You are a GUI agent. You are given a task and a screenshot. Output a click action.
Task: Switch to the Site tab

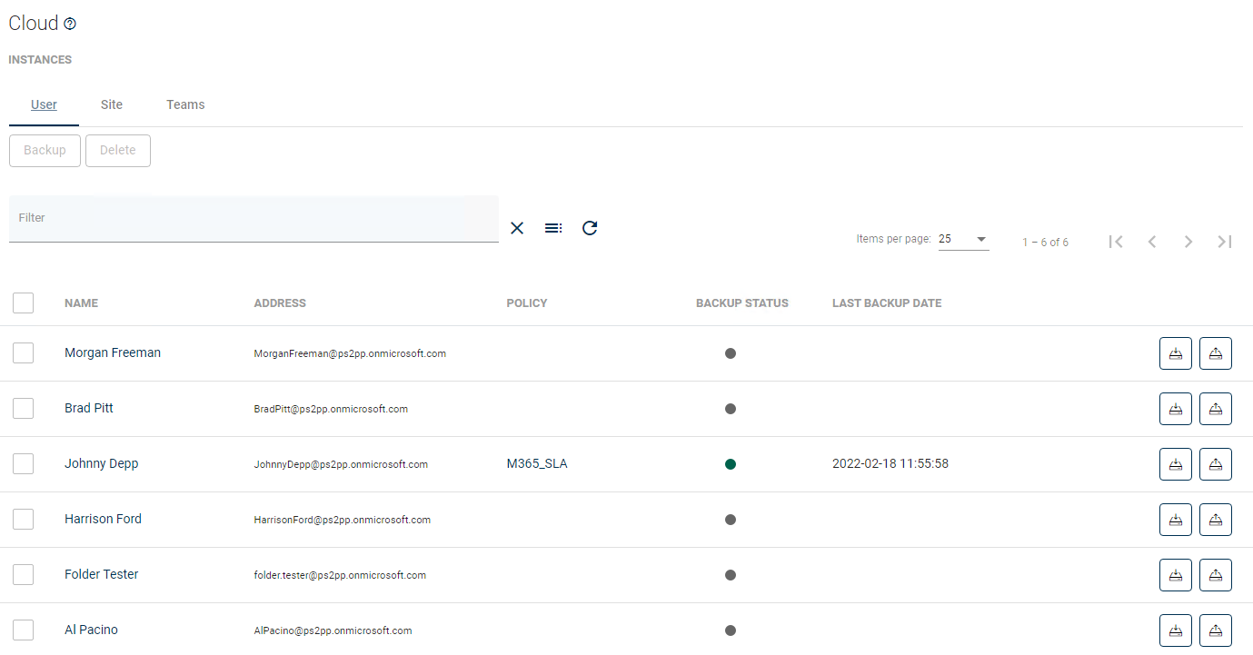112,104
